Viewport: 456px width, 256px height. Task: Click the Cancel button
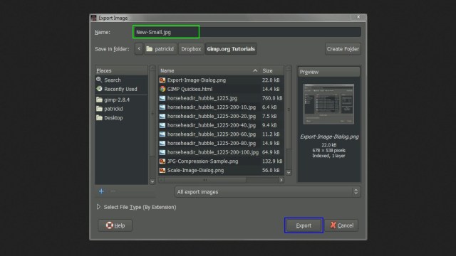pyautogui.click(x=341, y=225)
